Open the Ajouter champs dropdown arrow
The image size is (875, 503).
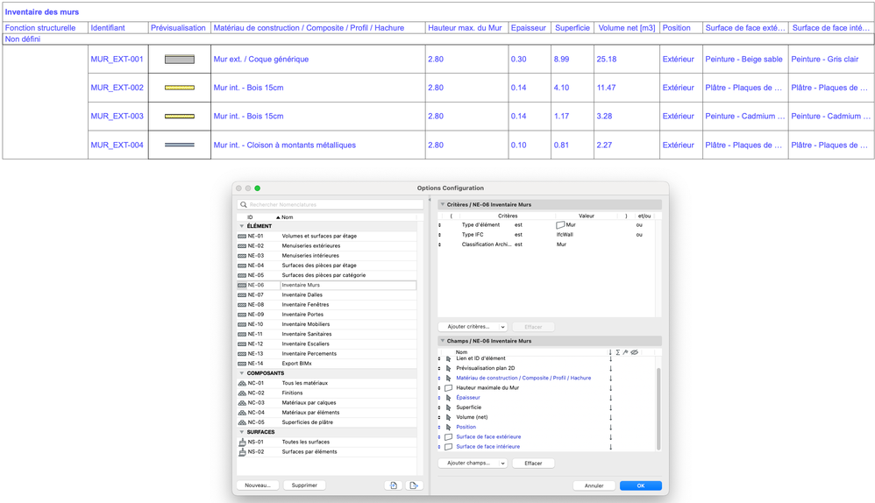tap(502, 463)
